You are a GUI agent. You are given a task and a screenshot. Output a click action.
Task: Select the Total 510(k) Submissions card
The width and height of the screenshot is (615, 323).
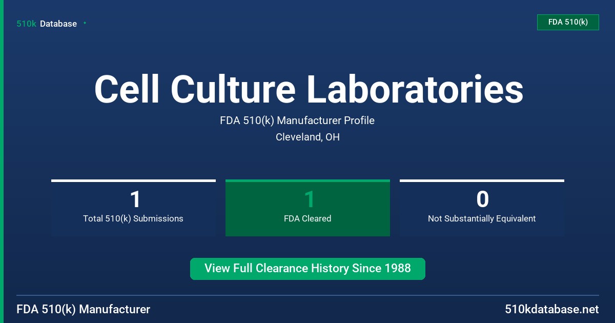point(133,208)
